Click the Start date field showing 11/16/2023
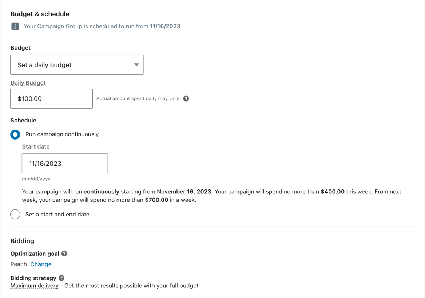 64,163
